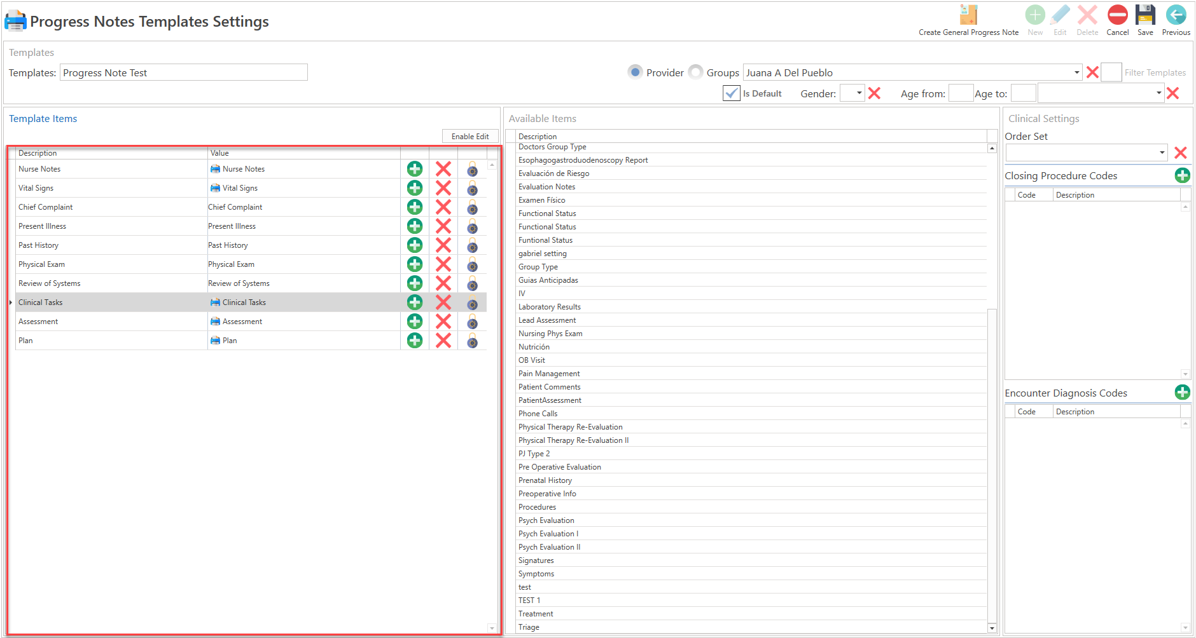Viewport: 1196px width, 638px height.
Task: Click the Enable Edit button
Action: [x=470, y=136]
